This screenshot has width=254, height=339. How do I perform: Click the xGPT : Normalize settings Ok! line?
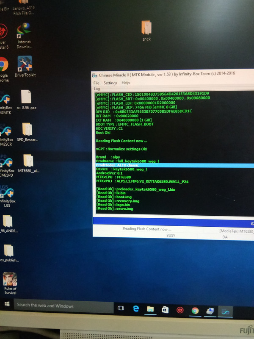pyautogui.click(x=121, y=149)
